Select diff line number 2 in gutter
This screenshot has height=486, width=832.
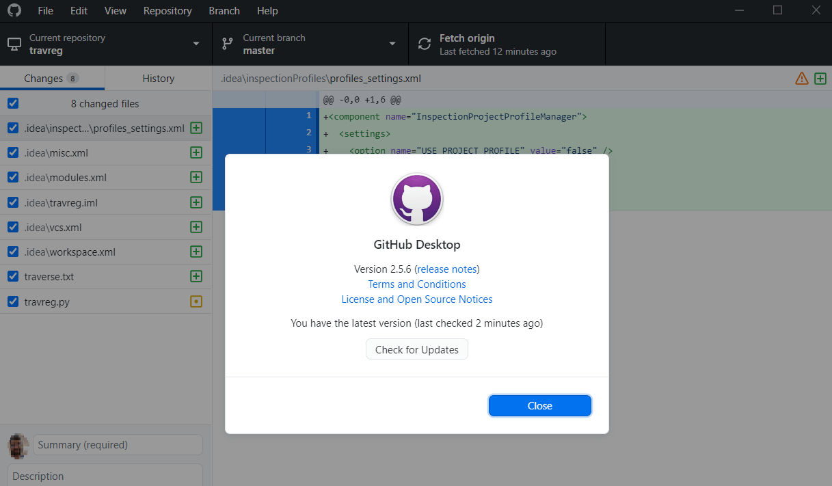[292, 133]
